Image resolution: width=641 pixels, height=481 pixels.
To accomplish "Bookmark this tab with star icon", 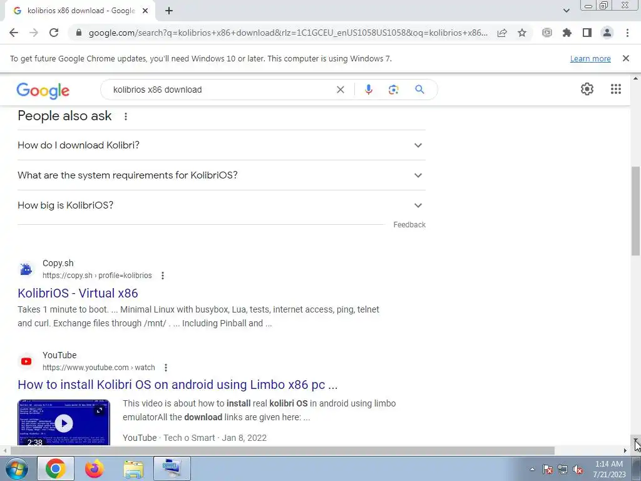I will [522, 33].
